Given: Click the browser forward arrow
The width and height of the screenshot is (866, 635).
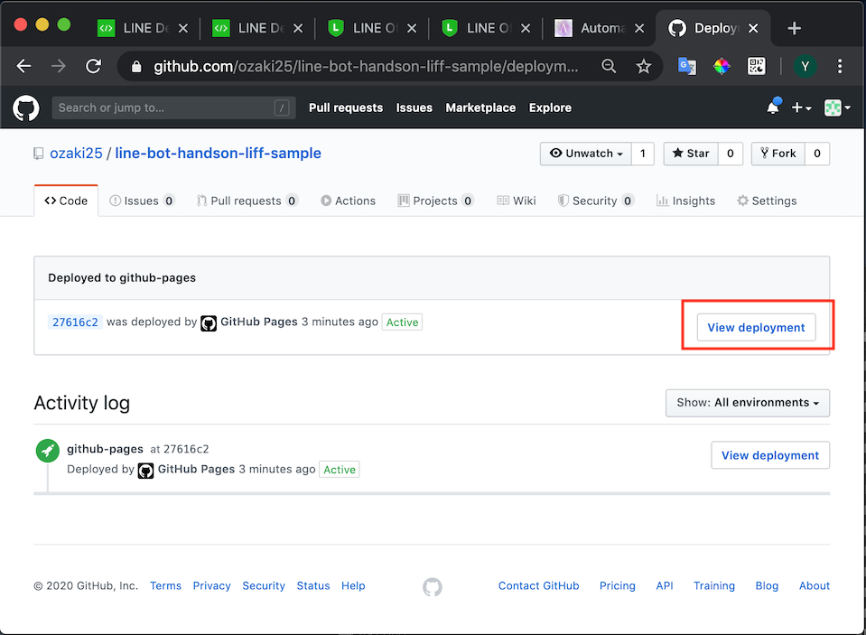Looking at the screenshot, I should [58, 66].
